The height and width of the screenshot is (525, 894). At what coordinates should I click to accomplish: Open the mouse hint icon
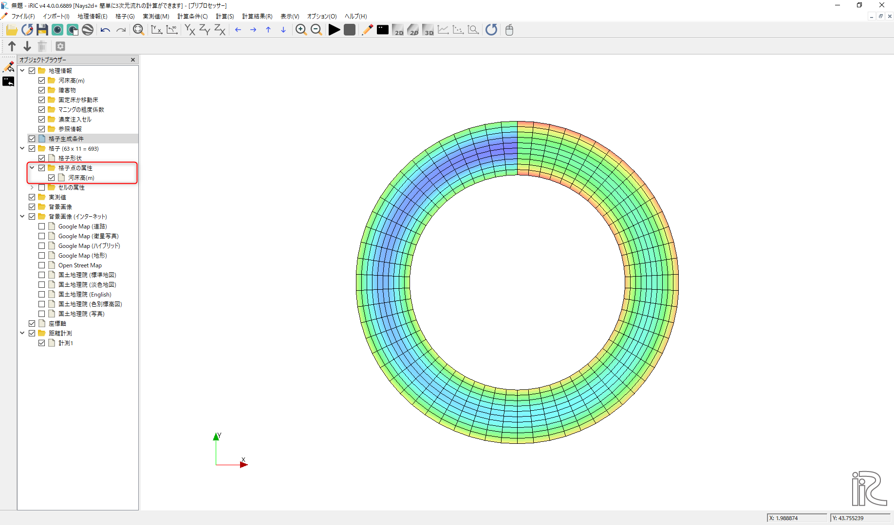(509, 30)
